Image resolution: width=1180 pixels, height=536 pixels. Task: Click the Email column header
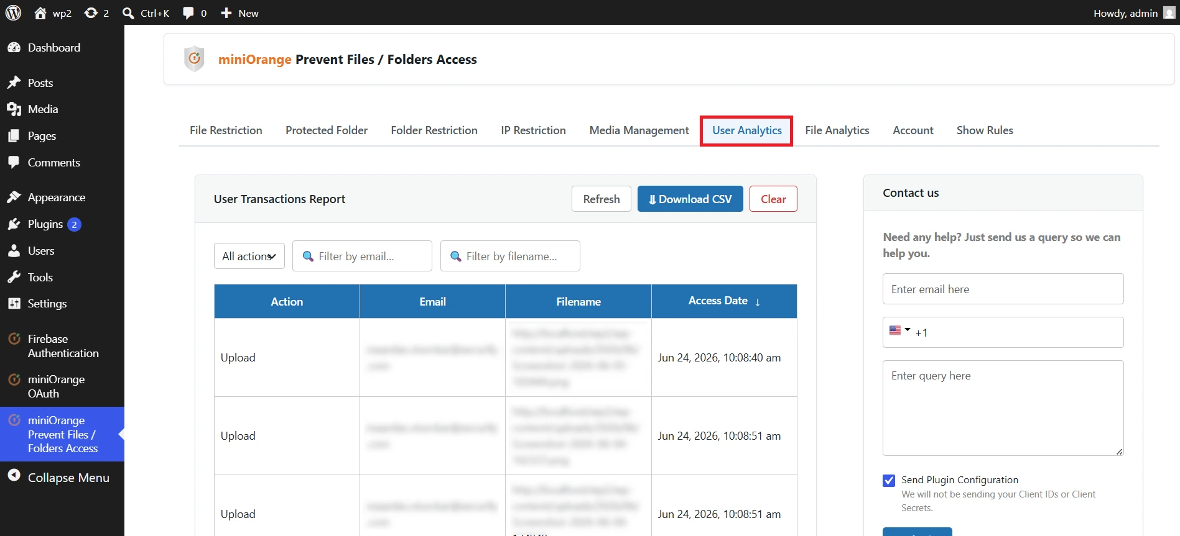point(432,301)
